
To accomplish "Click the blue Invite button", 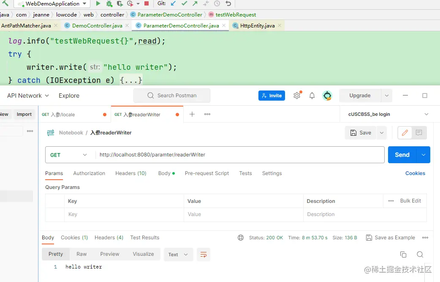I will tap(272, 96).
